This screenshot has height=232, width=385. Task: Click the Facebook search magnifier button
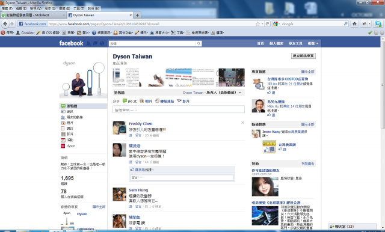click(x=199, y=43)
